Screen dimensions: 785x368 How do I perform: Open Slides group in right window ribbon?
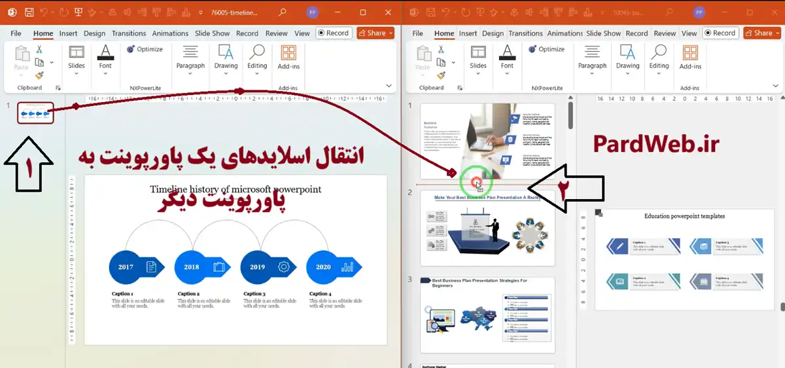click(x=478, y=60)
